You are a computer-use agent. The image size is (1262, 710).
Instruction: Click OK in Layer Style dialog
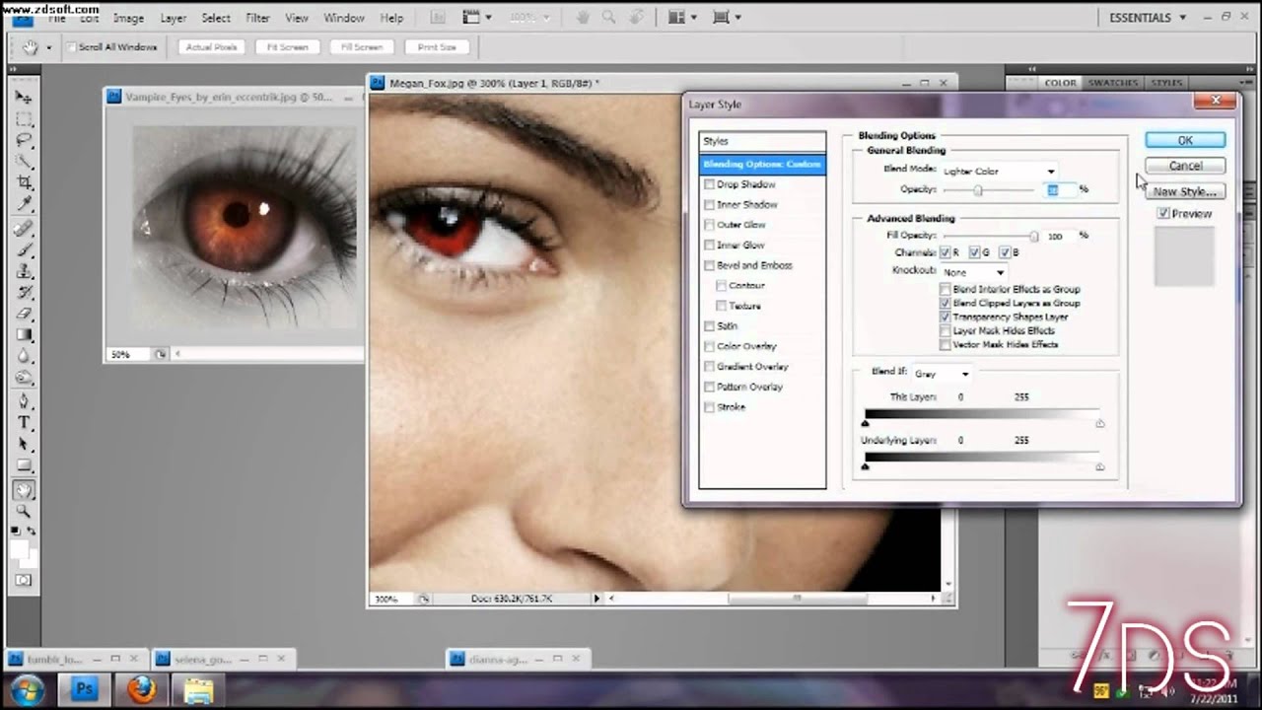point(1185,140)
